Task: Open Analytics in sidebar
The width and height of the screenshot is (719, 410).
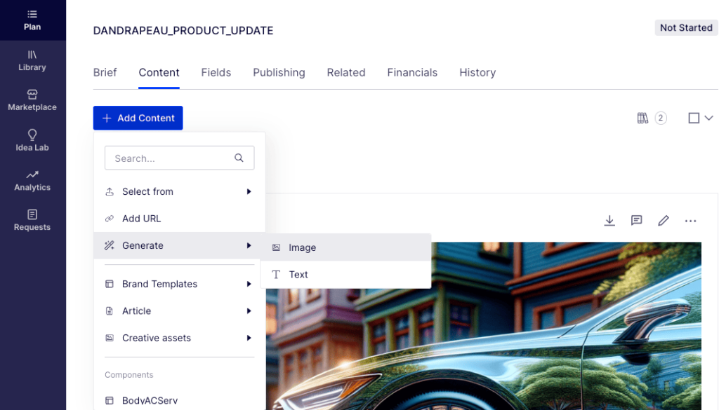Action: point(32,181)
